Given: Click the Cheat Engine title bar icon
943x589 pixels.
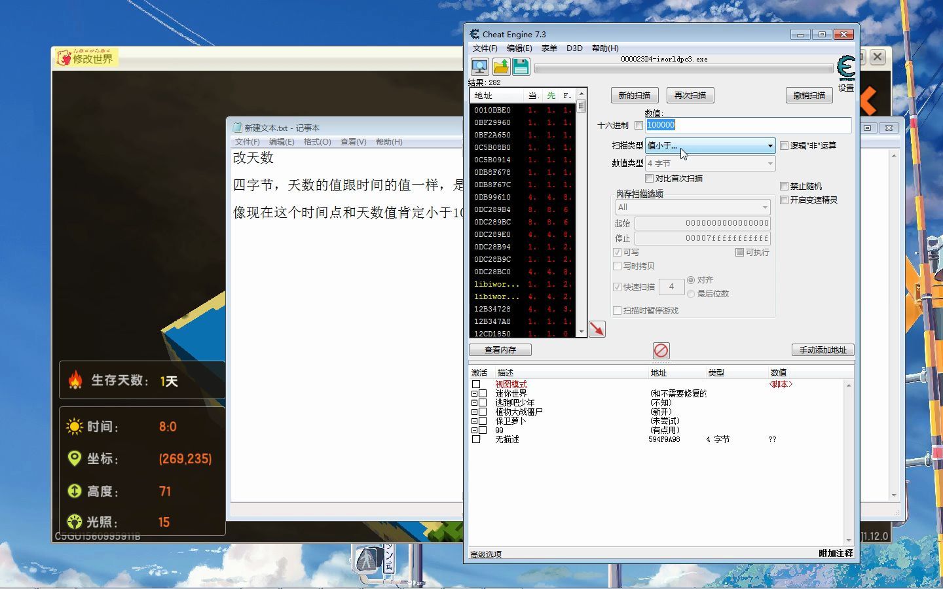Looking at the screenshot, I should pyautogui.click(x=475, y=34).
